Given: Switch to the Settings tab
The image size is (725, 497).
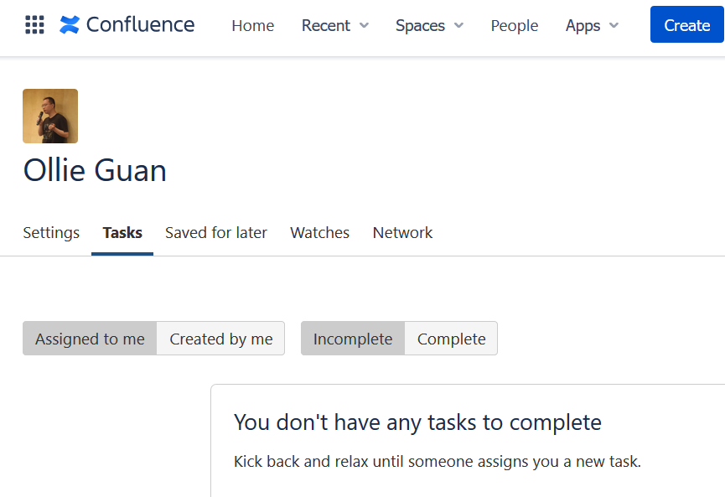Looking at the screenshot, I should click(x=51, y=232).
